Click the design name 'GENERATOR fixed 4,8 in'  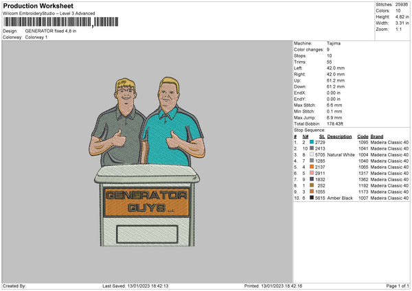pos(51,31)
